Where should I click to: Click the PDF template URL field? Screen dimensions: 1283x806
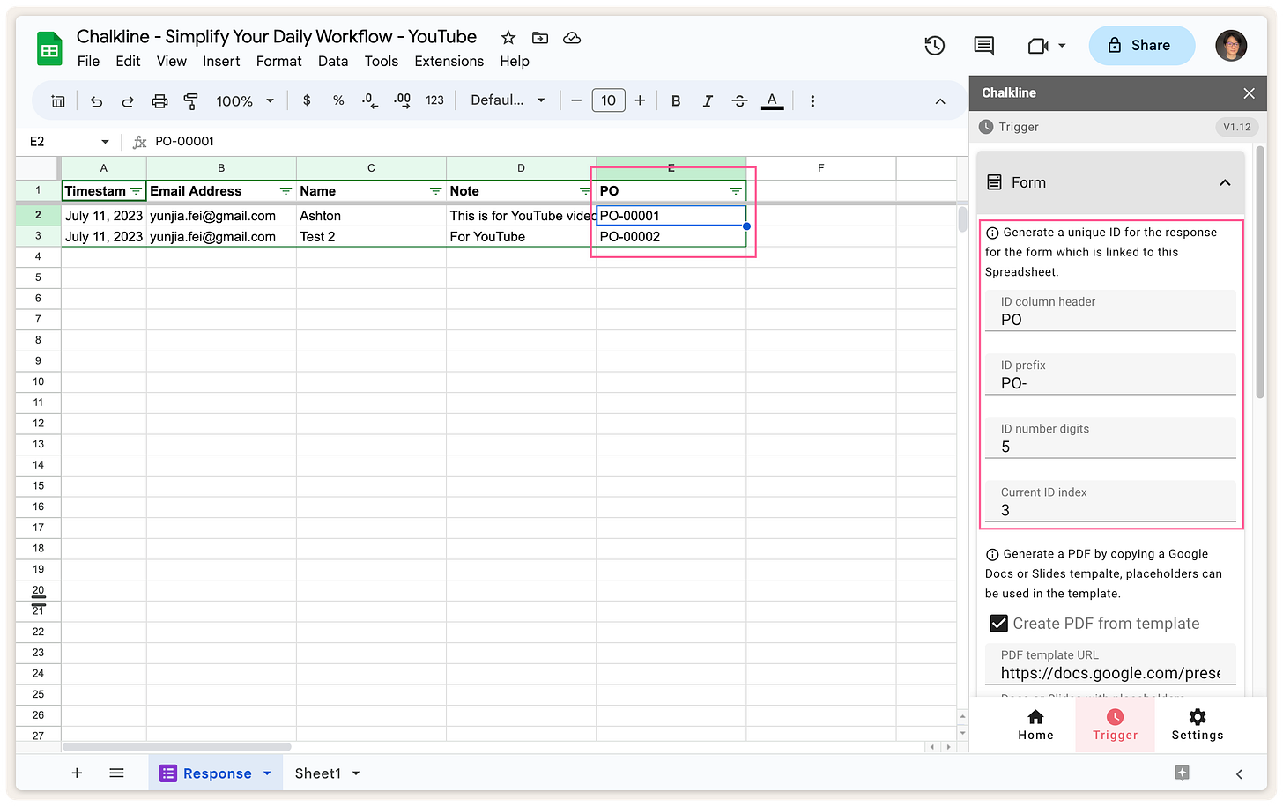coord(1110,664)
